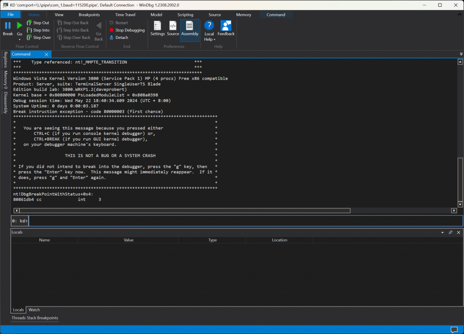Click Step Out
Image resolution: width=464 pixels, height=334 pixels.
coord(38,23)
